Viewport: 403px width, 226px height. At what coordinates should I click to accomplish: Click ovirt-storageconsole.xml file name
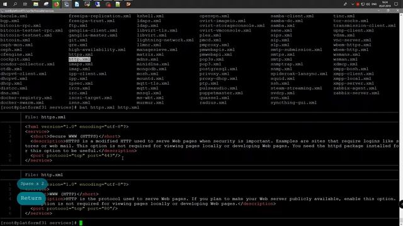click(232, 26)
